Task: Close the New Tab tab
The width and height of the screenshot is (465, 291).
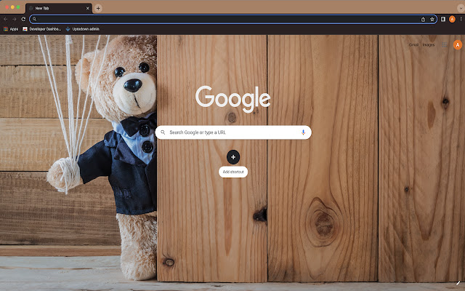Action: (x=87, y=8)
